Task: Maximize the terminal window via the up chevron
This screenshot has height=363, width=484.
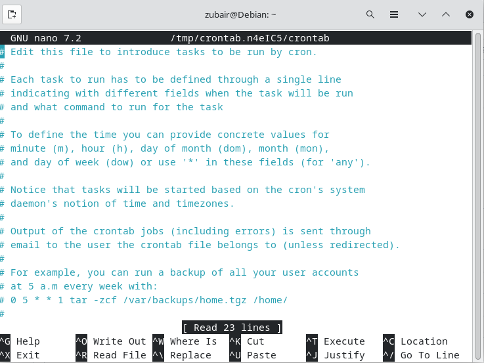Action: click(446, 14)
